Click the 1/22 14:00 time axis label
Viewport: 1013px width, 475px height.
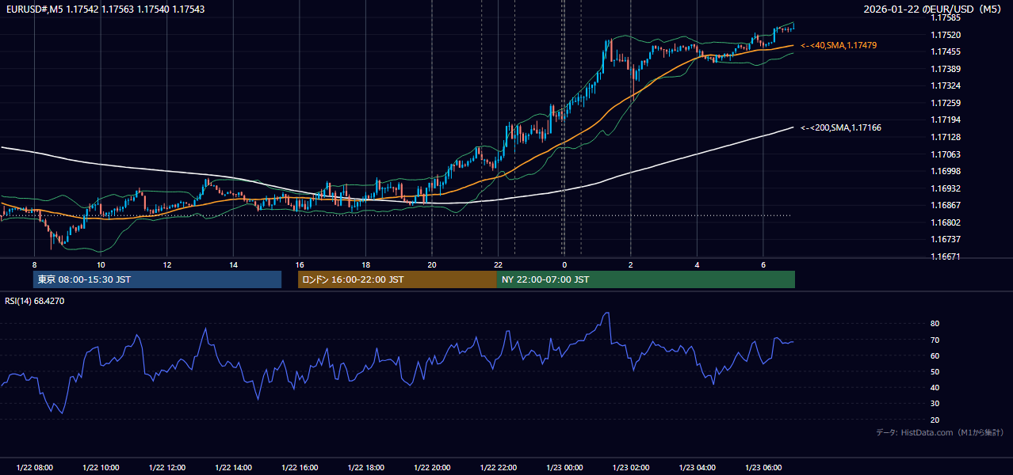pos(233,467)
